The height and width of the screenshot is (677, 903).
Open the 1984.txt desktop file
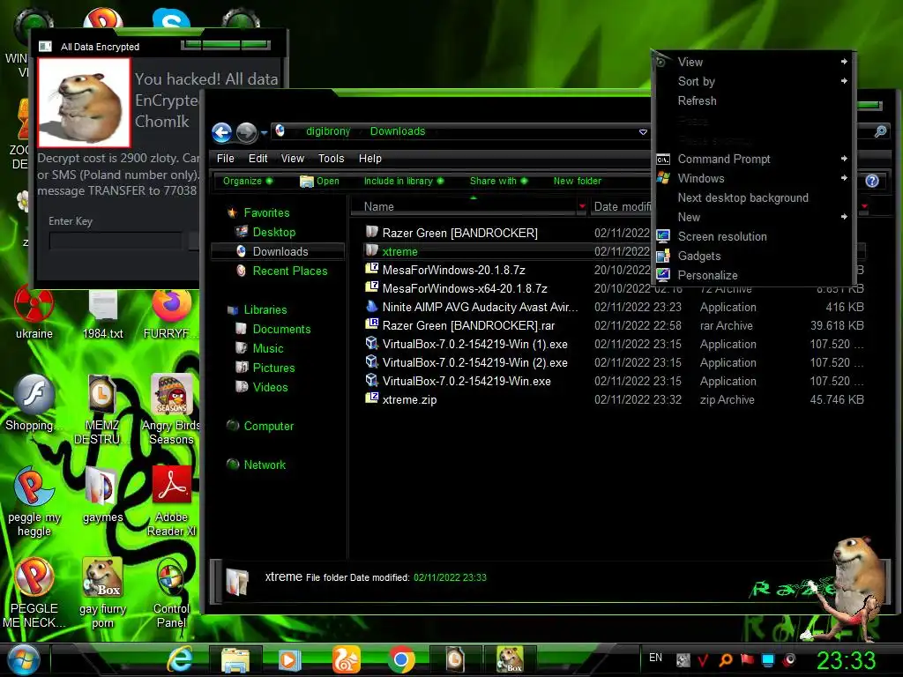coord(103,313)
